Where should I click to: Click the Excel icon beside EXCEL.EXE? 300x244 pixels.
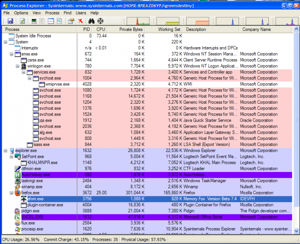(x=17, y=217)
